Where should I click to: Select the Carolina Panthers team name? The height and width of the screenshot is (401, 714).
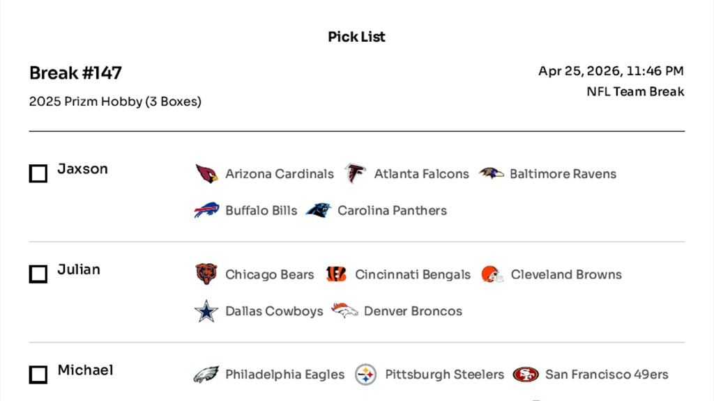[x=392, y=210]
